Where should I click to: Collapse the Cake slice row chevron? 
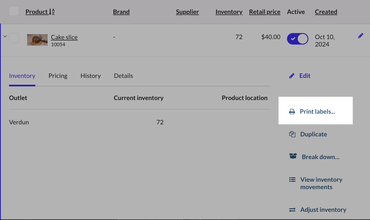tap(5, 36)
